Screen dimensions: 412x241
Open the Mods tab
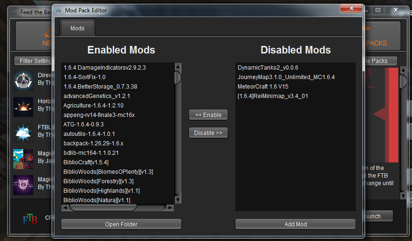tap(78, 28)
